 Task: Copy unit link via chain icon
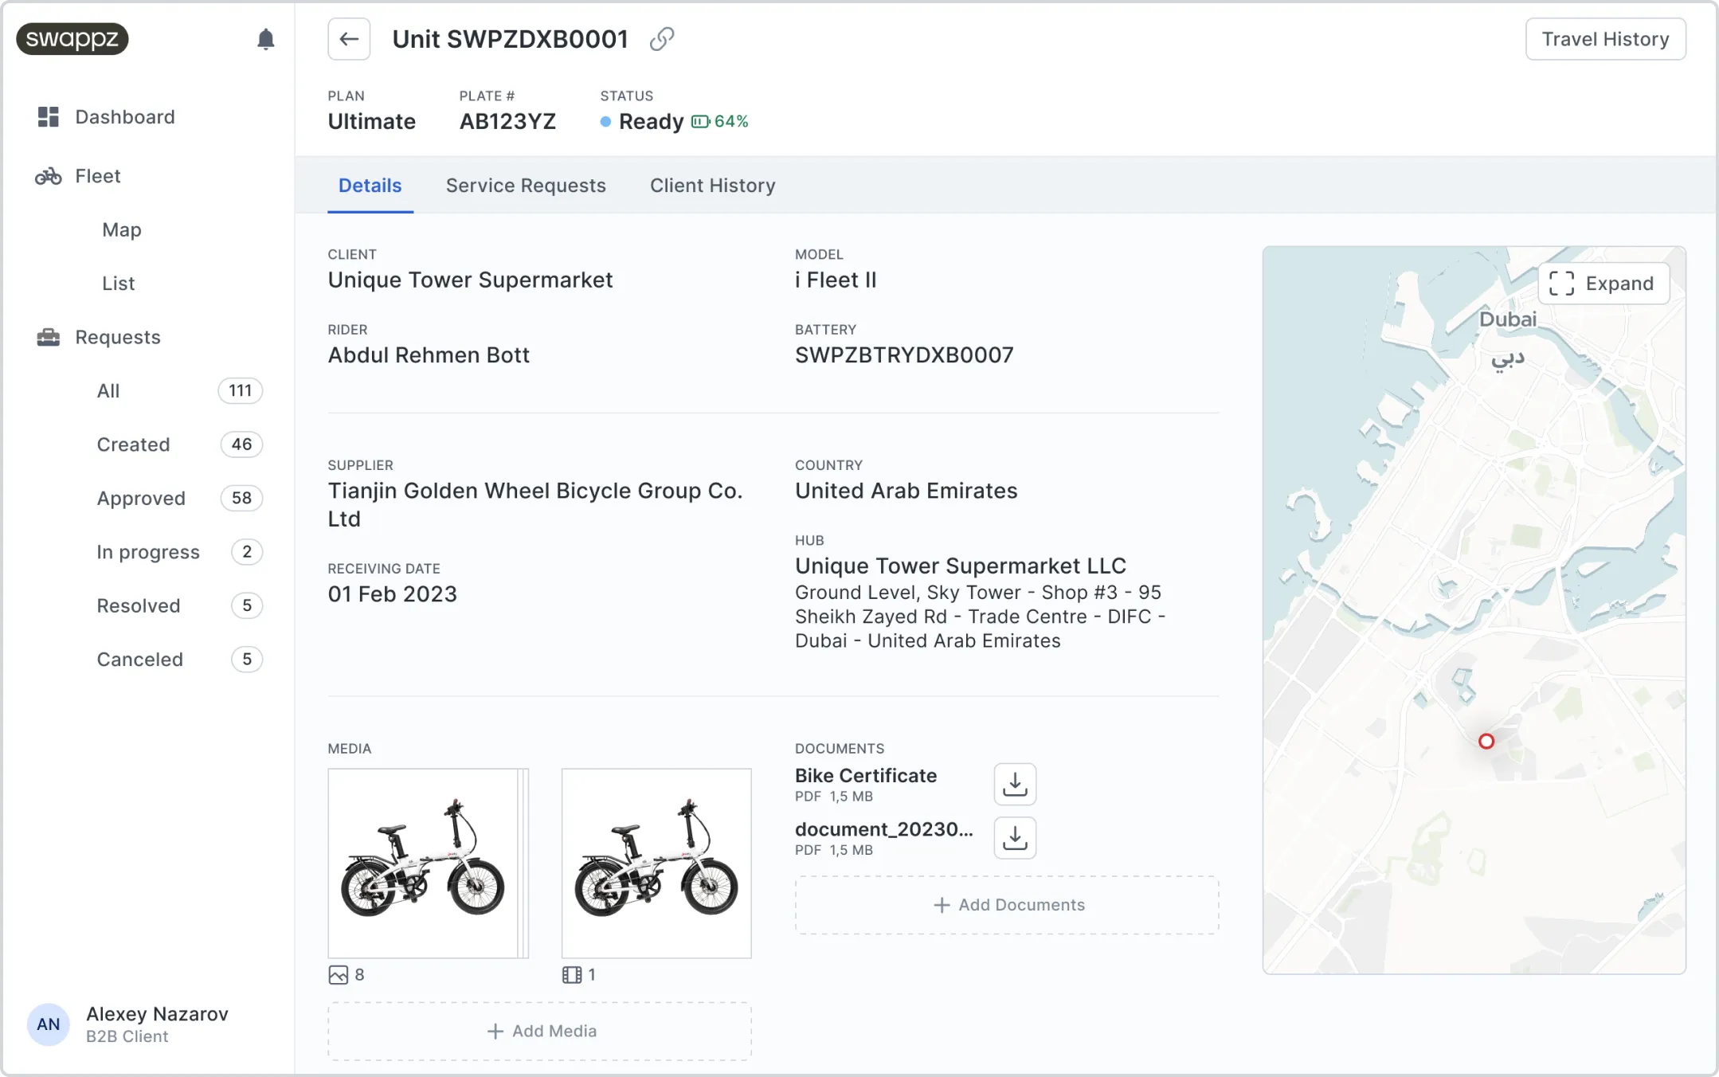(662, 39)
